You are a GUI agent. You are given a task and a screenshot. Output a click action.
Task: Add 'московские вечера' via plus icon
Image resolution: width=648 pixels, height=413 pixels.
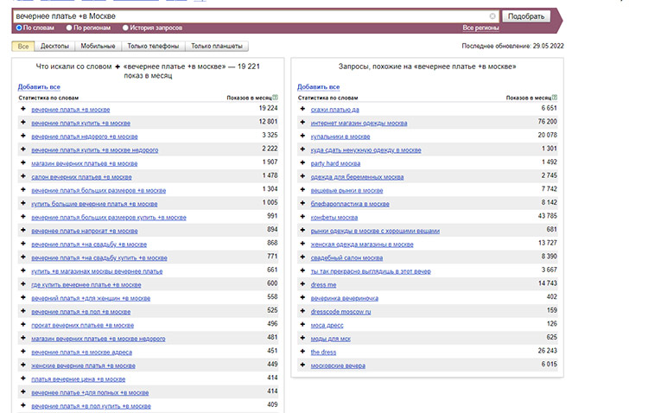302,365
